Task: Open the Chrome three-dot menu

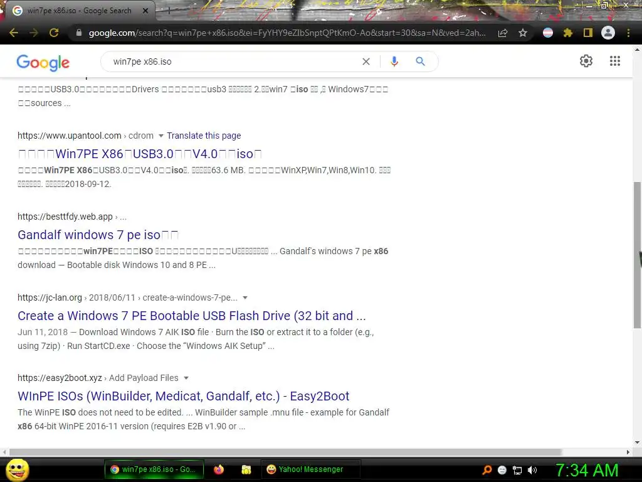Action: tap(628, 33)
